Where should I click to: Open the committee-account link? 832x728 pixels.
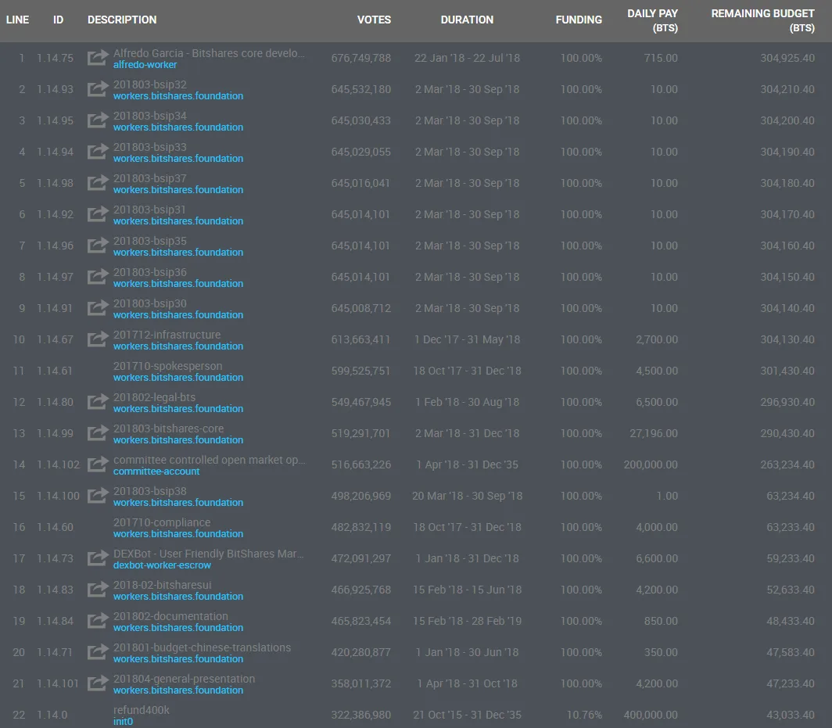point(156,472)
